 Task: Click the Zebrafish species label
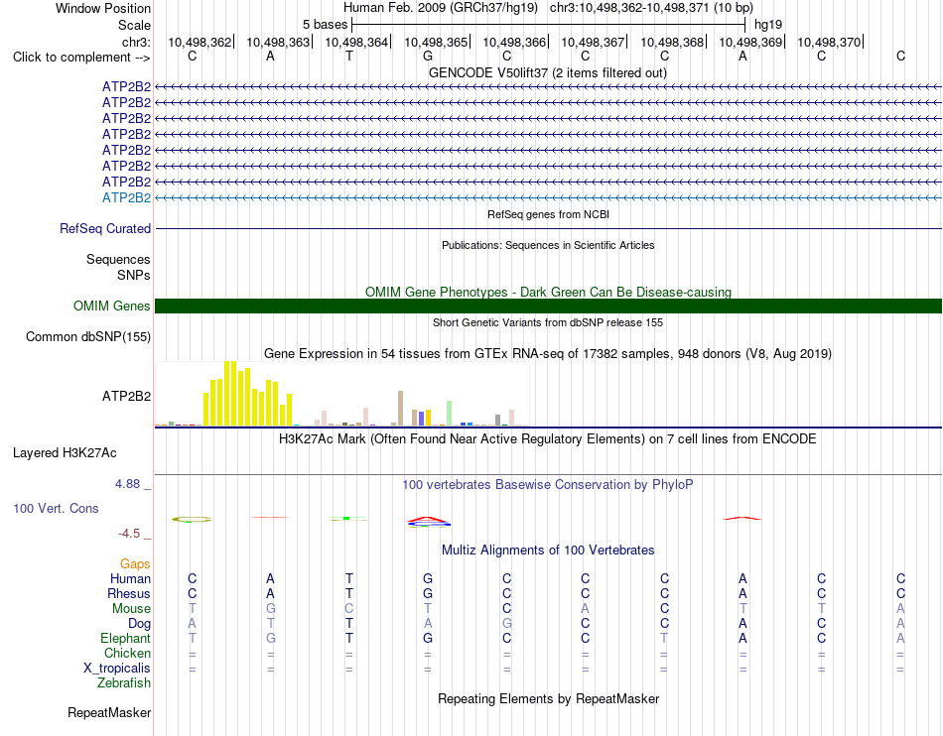tap(124, 683)
